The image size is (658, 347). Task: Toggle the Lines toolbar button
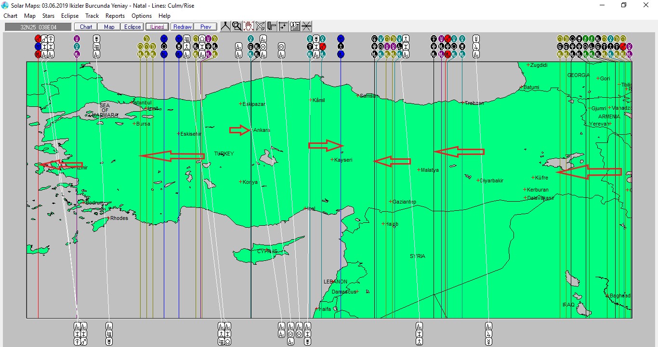(x=157, y=27)
